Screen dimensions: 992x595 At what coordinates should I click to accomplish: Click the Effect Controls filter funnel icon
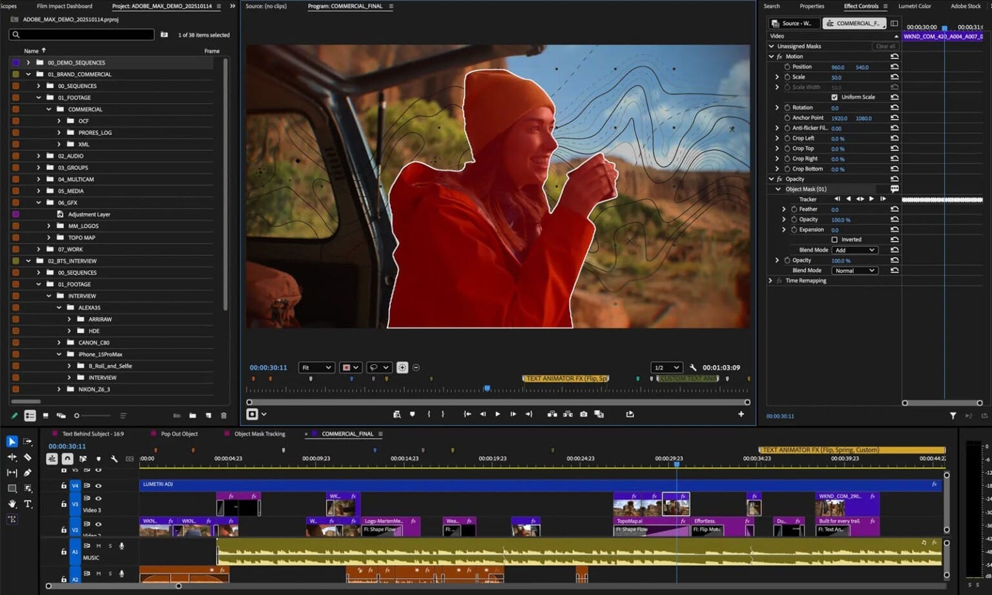[x=953, y=416]
